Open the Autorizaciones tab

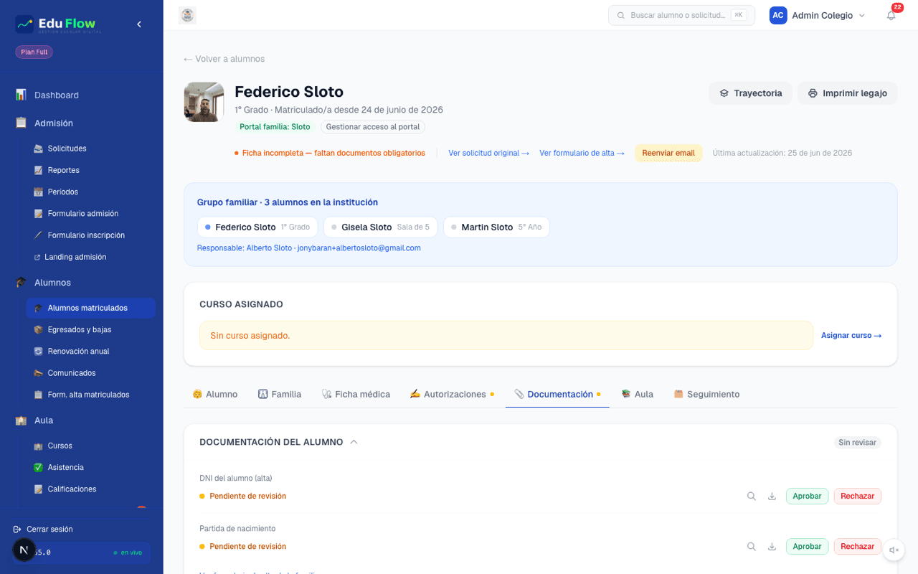[x=452, y=394]
